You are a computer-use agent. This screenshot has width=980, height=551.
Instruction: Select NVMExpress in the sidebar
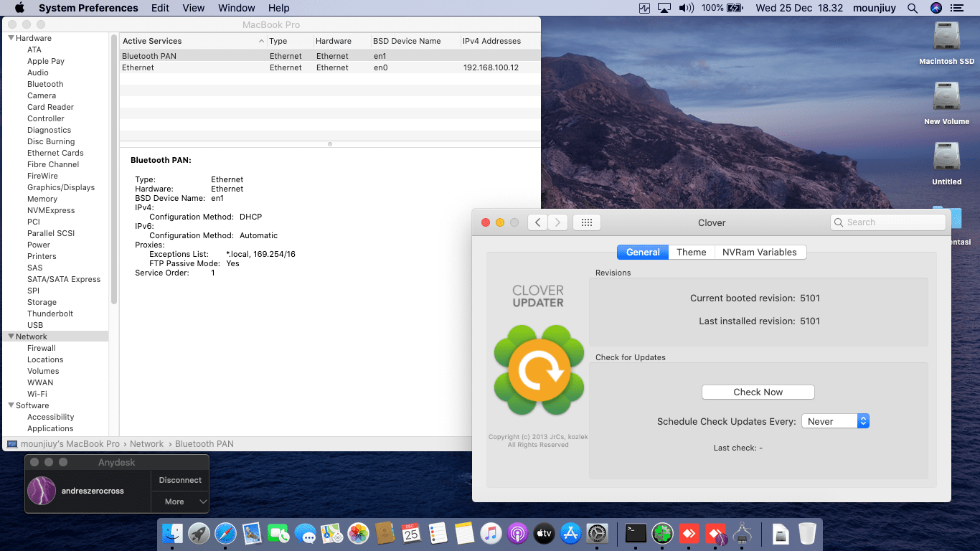pos(51,210)
